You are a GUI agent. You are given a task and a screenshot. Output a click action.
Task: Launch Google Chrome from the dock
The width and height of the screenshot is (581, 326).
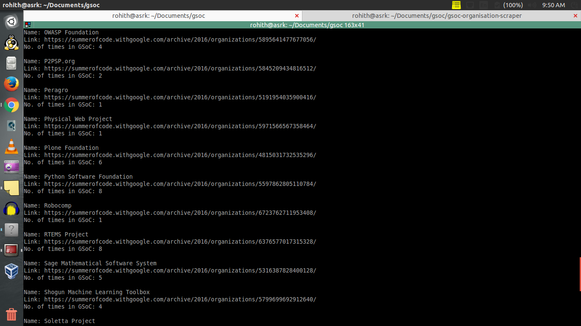[11, 105]
